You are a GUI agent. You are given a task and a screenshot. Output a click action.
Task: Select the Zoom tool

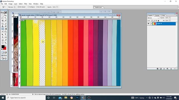pyautogui.click(x=5, y=43)
